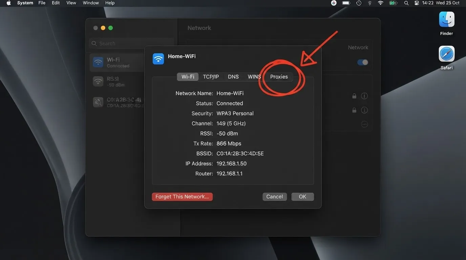Check the battery icon in the menu bar
The height and width of the screenshot is (260, 466).
point(346,3)
